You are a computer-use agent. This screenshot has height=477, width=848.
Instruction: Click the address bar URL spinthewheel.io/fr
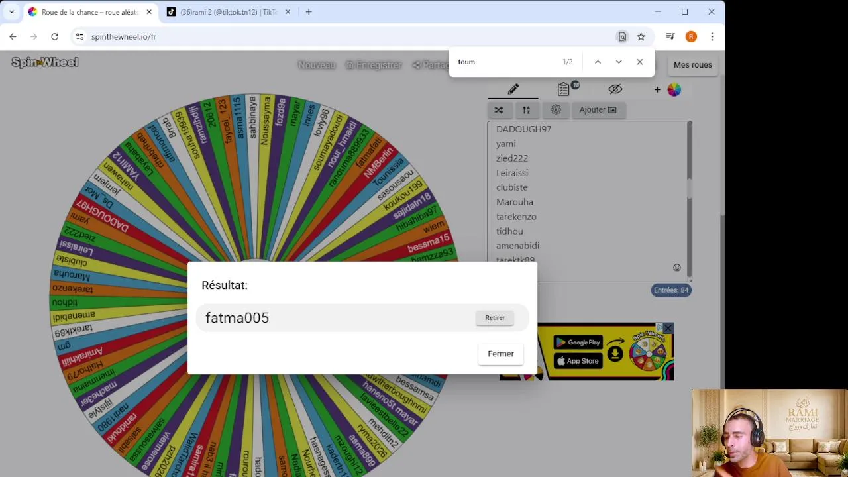coord(124,37)
